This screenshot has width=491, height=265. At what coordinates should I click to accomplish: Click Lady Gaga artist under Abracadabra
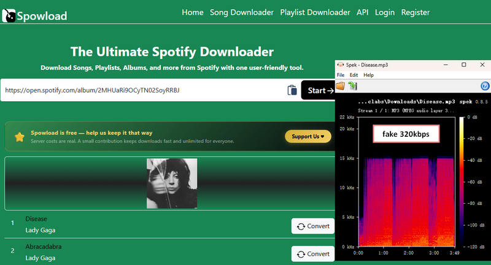click(x=41, y=258)
